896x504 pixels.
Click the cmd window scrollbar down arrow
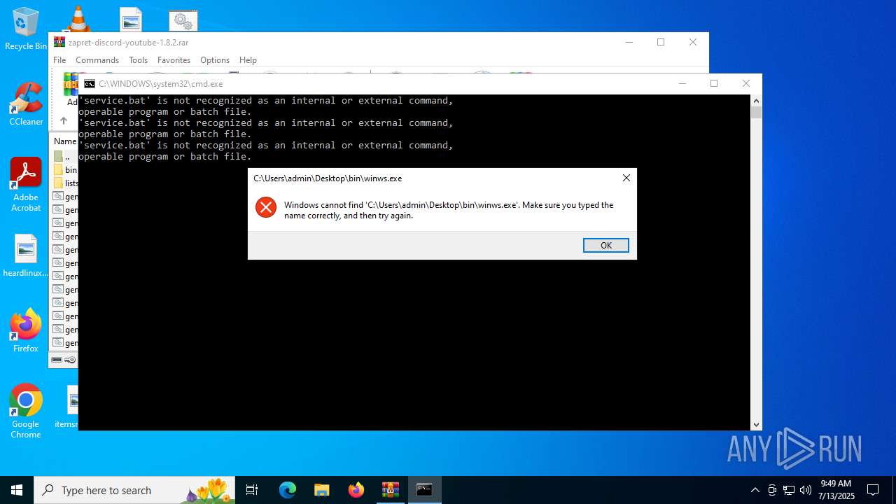(756, 425)
